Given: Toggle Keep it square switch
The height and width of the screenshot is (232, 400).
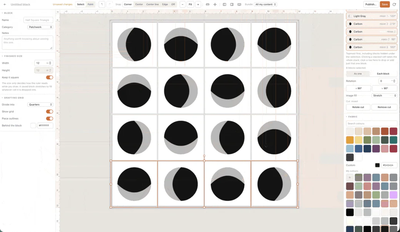Looking at the screenshot, I should (50, 77).
